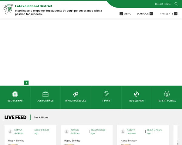Click the LIVE FEED heading
182x145 pixels.
15,118
